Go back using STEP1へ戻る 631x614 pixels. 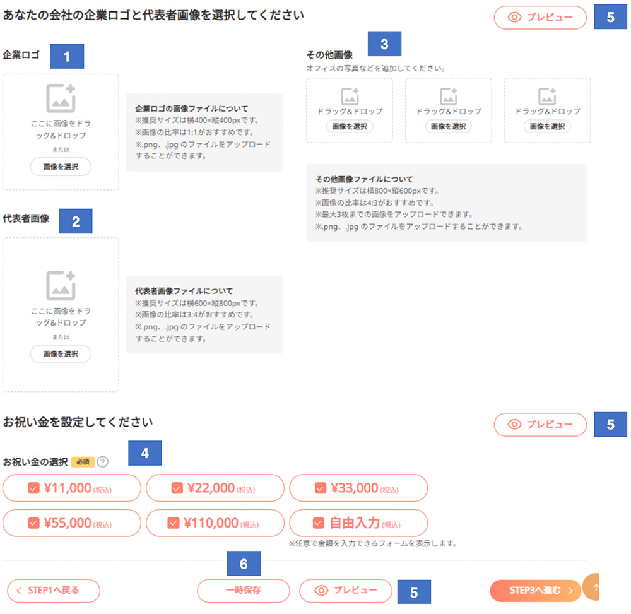(54, 591)
